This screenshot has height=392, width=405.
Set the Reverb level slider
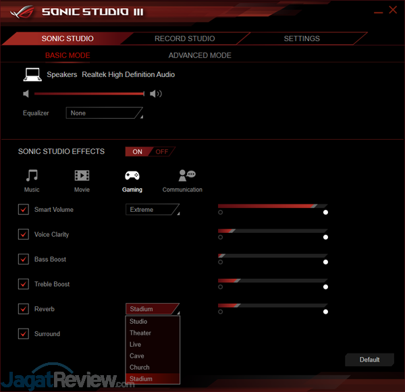click(x=273, y=306)
